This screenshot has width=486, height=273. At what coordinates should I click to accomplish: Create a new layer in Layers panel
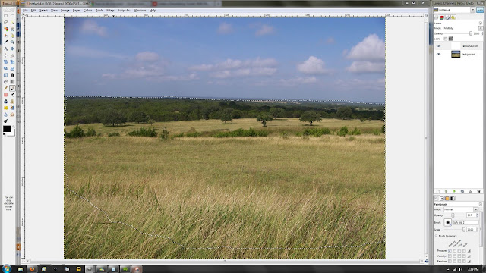tap(438, 191)
